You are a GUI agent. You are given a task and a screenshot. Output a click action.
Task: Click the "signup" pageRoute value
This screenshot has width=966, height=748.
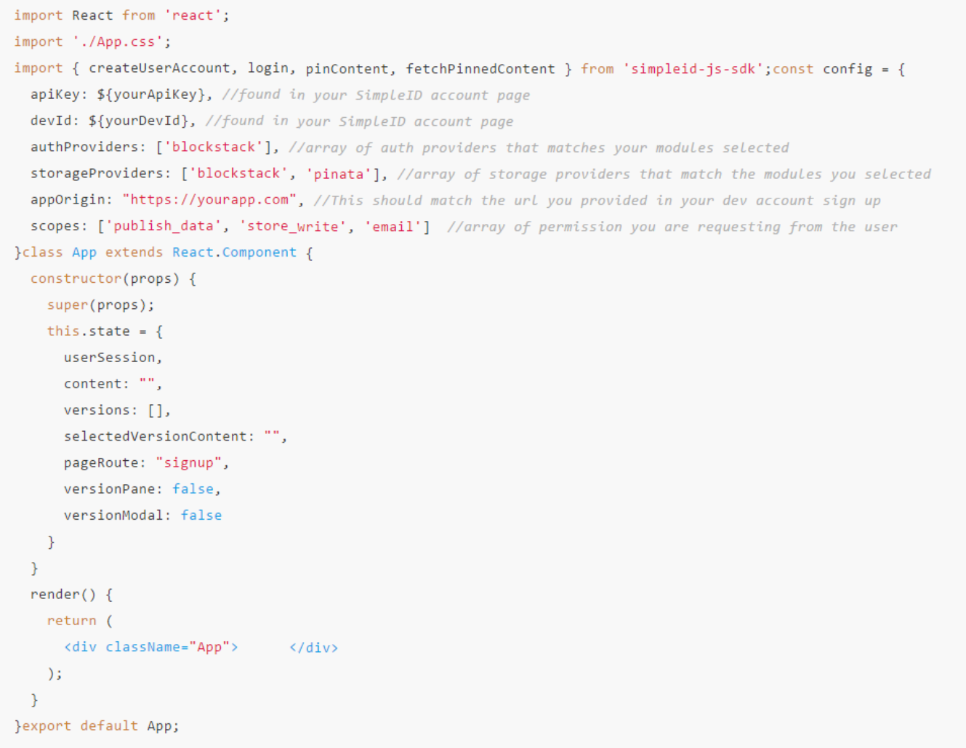(189, 462)
